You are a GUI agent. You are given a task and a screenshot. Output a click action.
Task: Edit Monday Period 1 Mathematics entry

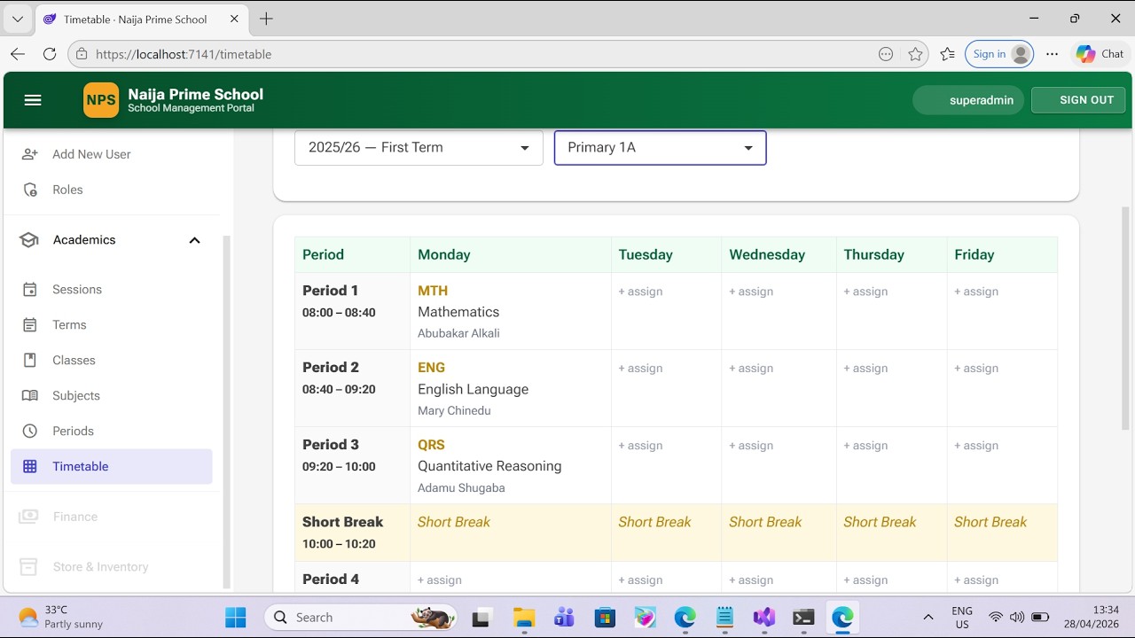(x=511, y=312)
